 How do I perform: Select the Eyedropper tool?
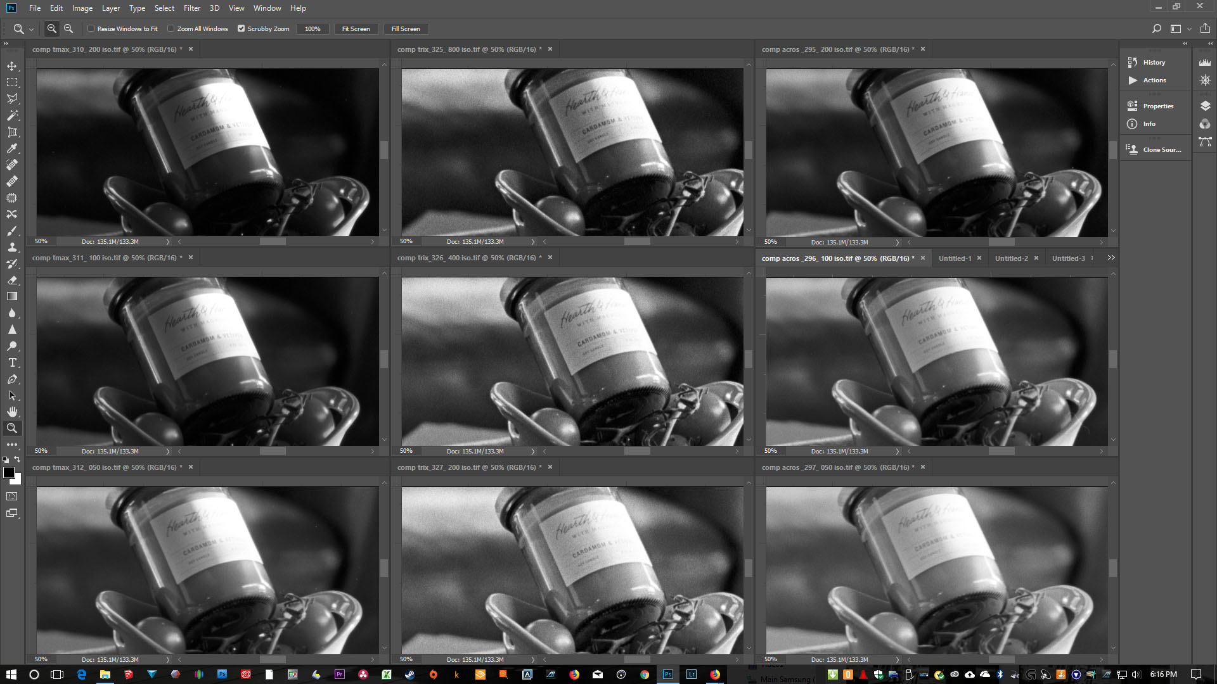tap(12, 148)
